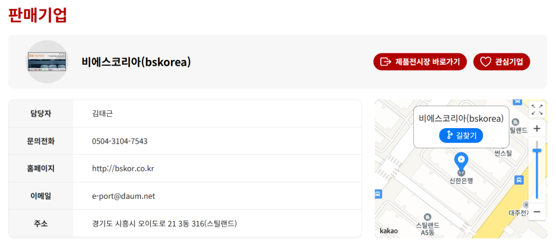Click the 제품전시장 바로가기 button
This screenshot has height=248, width=556.
(x=420, y=62)
